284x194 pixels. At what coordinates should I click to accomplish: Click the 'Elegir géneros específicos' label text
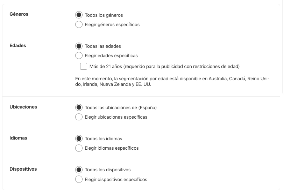[x=112, y=25]
